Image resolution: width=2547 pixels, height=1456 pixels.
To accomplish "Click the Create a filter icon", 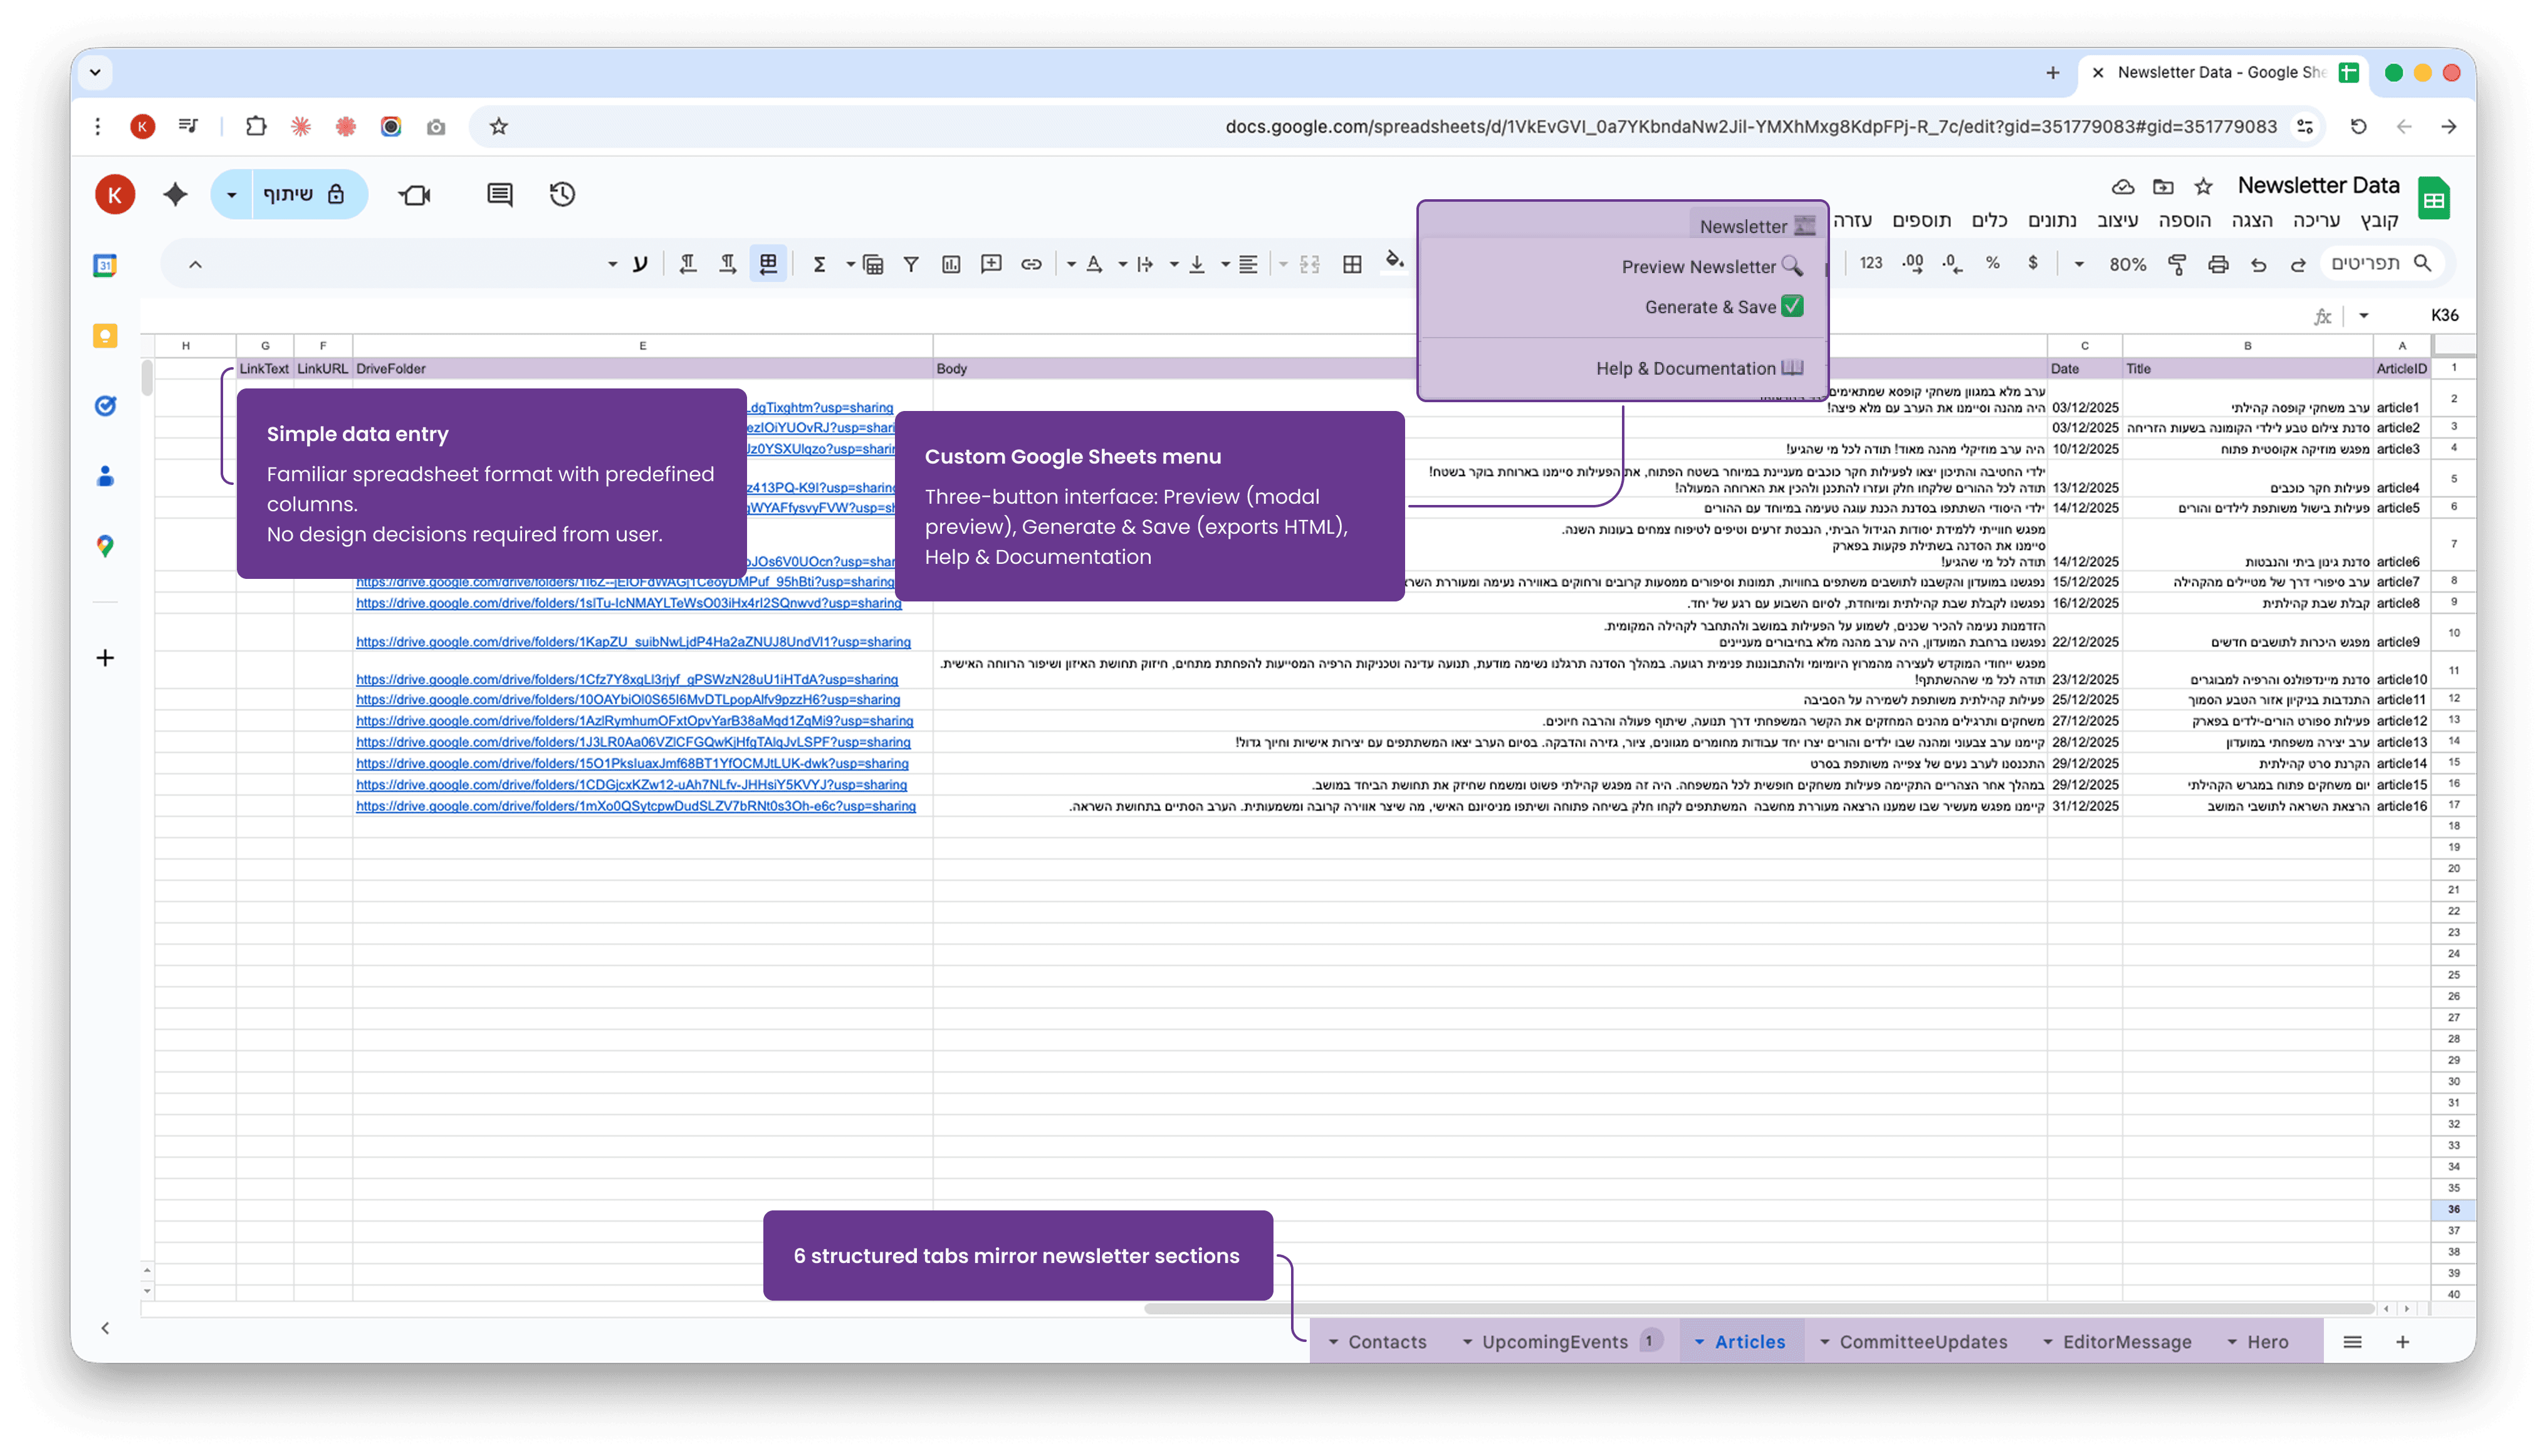I will pos(911,264).
